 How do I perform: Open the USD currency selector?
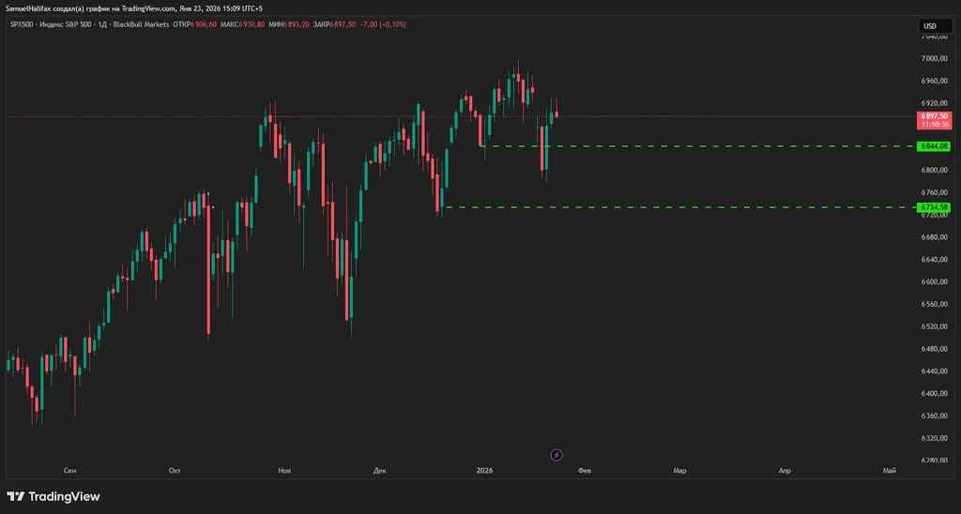[930, 26]
